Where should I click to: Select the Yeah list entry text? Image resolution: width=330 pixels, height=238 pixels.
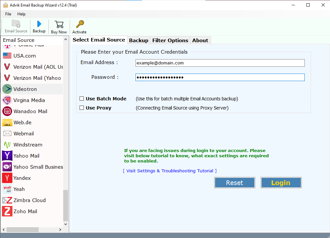(x=19, y=189)
